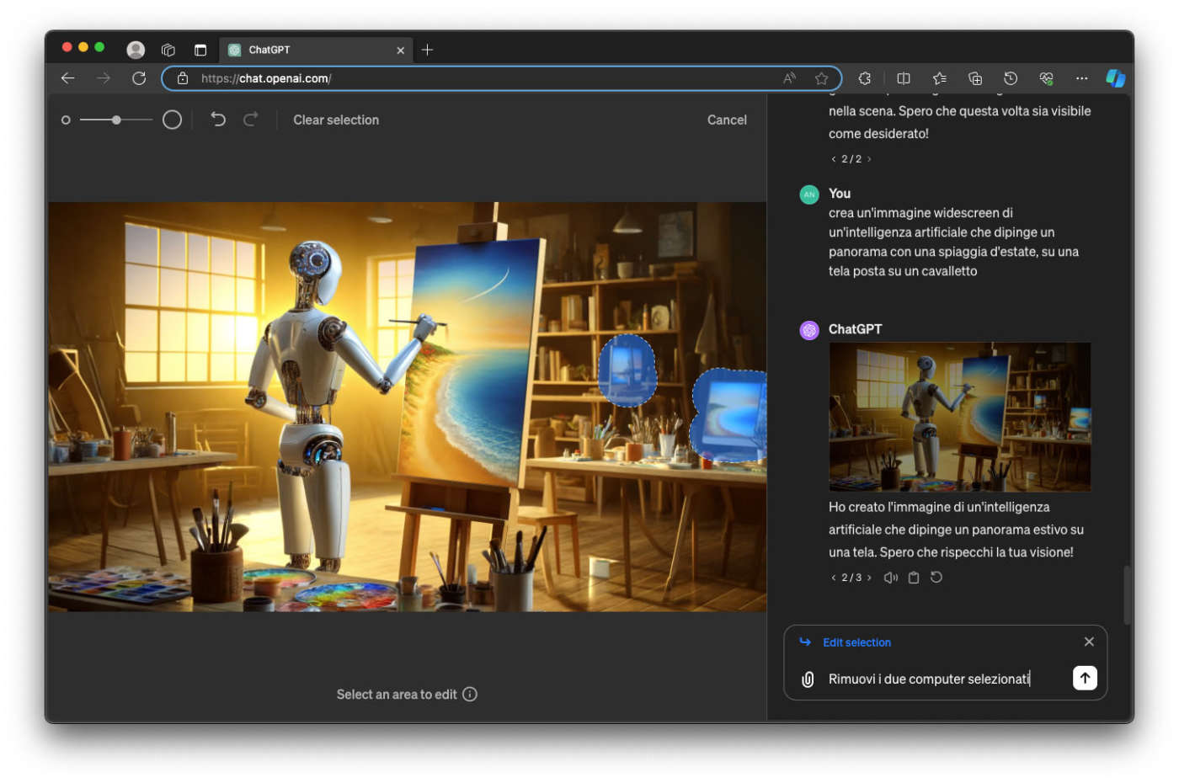Attach a file with paperclip icon
The height and width of the screenshot is (783, 1179).
(x=807, y=679)
